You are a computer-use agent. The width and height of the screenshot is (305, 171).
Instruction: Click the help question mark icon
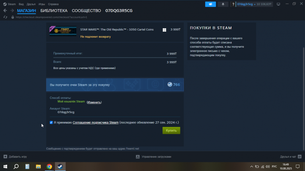(233, 4)
